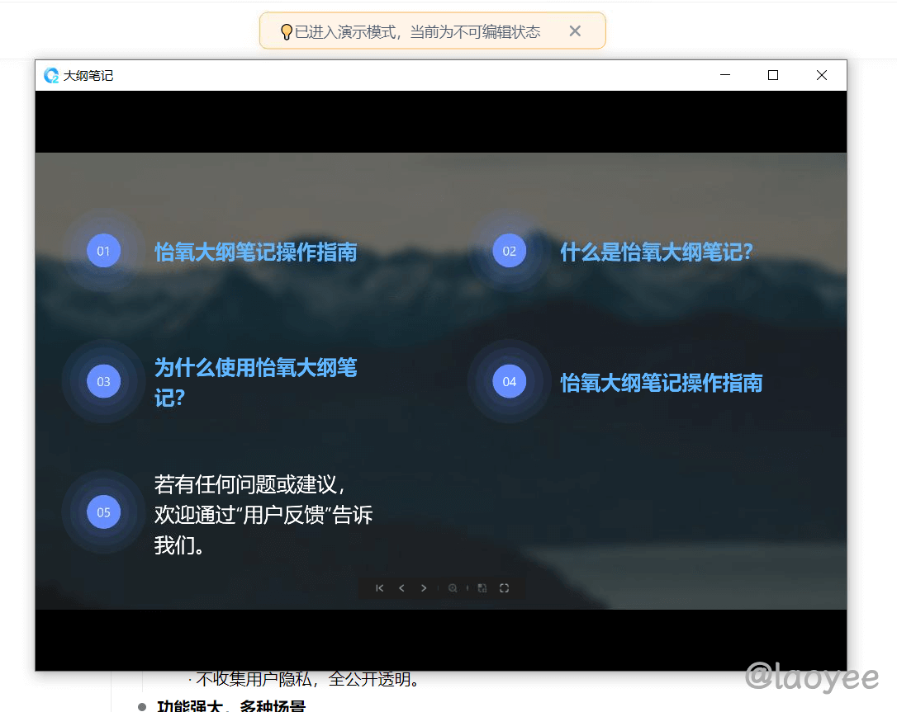Advance to the next slide
897x712 pixels.
point(424,588)
